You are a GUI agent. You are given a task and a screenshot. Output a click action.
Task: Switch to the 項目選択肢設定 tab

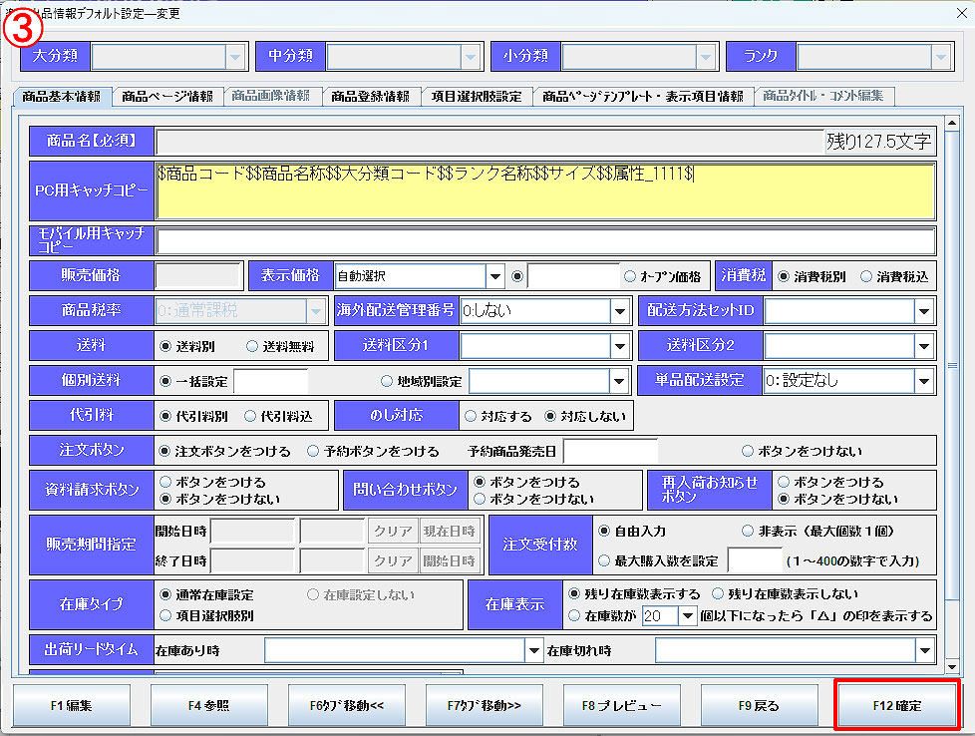(x=476, y=97)
